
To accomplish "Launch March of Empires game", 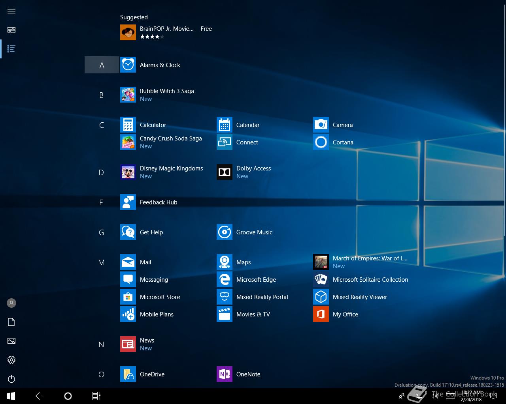I will point(361,262).
